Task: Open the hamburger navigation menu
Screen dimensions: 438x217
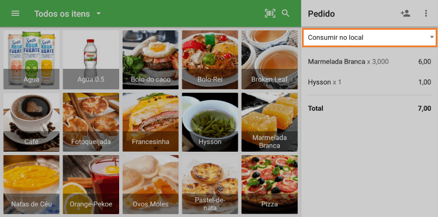Action: [x=15, y=13]
